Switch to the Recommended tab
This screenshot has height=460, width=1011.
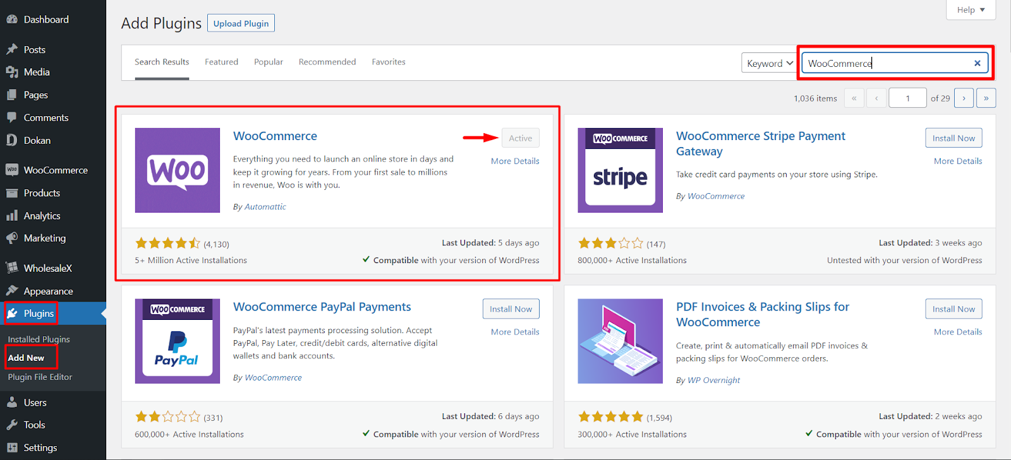point(327,62)
